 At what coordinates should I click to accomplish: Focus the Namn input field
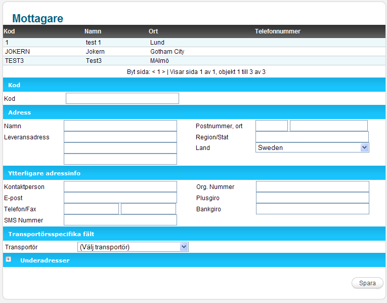pyautogui.click(x=120, y=126)
